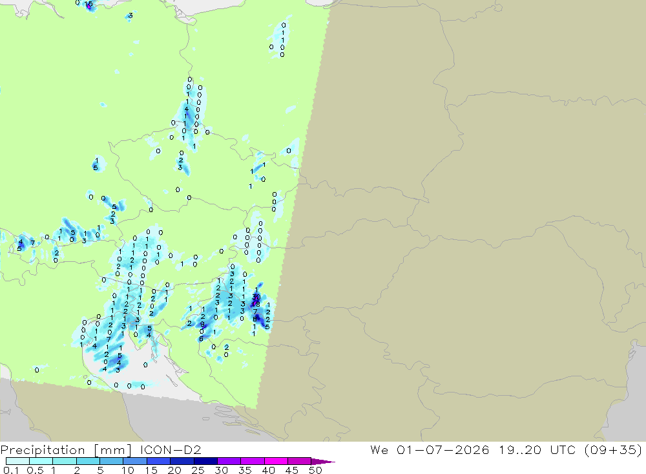
Task: Click the "19..20 UTC" time label
Action: point(536,449)
